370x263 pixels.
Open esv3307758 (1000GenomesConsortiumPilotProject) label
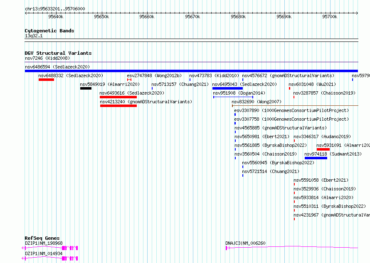[x=291, y=119]
